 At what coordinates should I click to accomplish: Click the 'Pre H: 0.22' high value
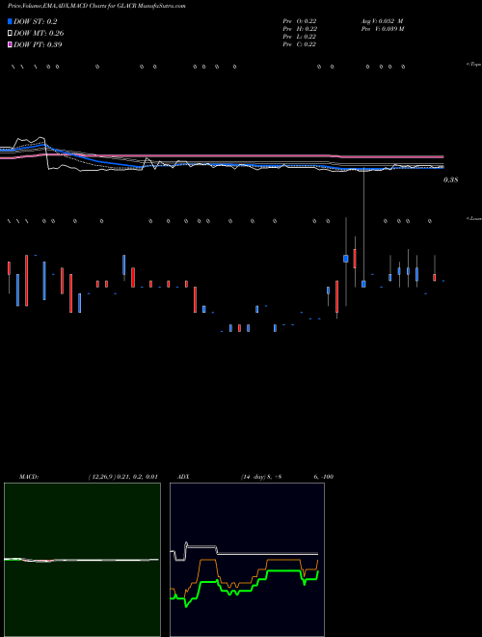pos(300,29)
